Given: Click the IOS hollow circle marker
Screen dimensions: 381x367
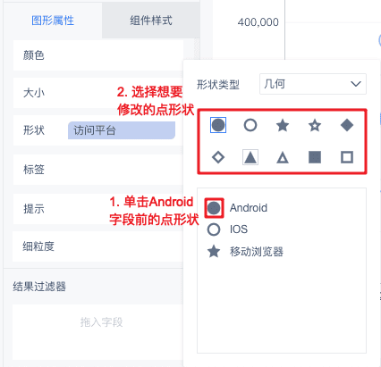Looking at the screenshot, I should pos(214,229).
